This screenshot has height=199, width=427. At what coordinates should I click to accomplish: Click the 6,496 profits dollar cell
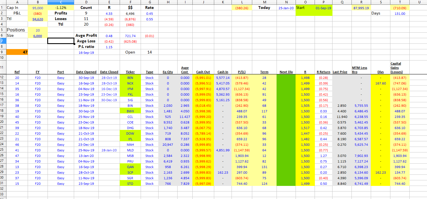coord(130,13)
